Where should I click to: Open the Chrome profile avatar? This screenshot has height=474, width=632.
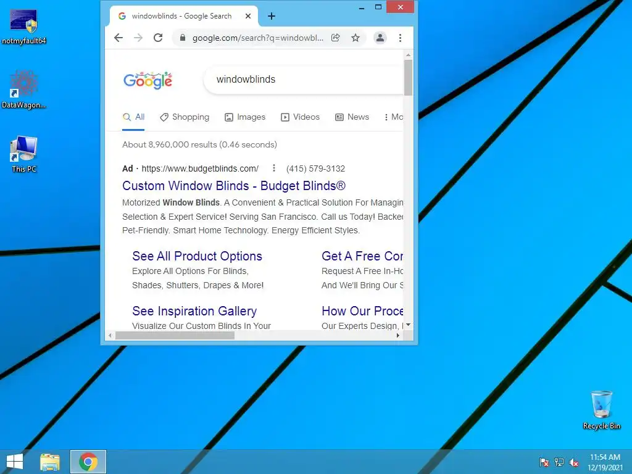(x=380, y=38)
